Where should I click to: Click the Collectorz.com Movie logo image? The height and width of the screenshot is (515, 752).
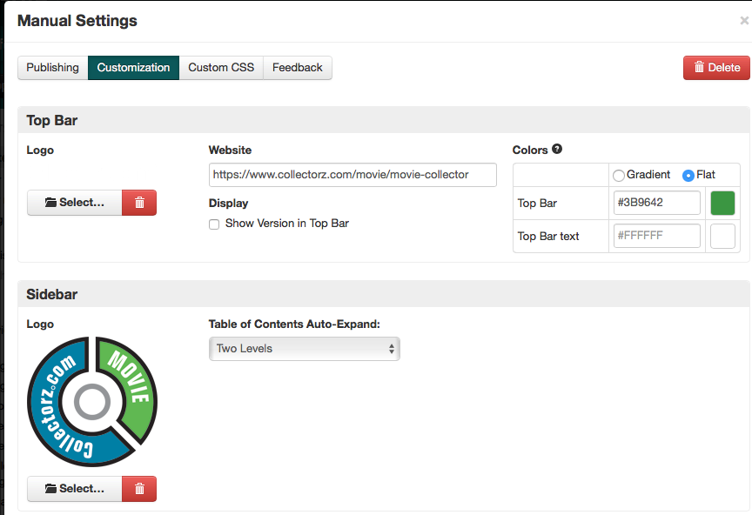(91, 402)
